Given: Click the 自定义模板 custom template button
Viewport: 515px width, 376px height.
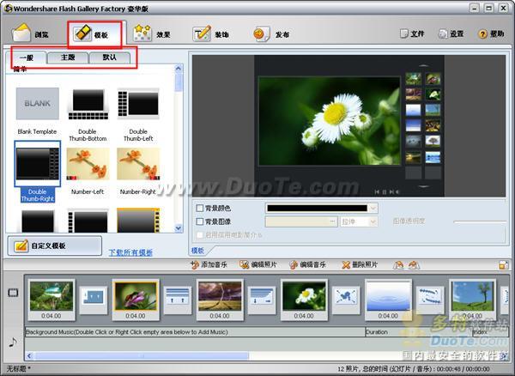Looking at the screenshot, I should [x=55, y=246].
